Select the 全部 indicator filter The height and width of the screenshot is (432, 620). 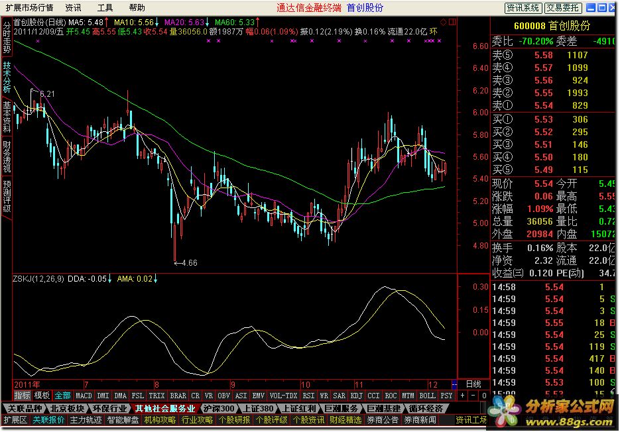pyautogui.click(x=62, y=396)
